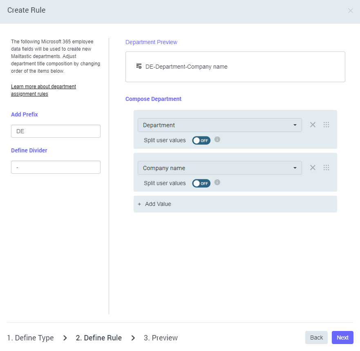Remove the Company name value row
This screenshot has width=360, height=351.
click(x=313, y=168)
